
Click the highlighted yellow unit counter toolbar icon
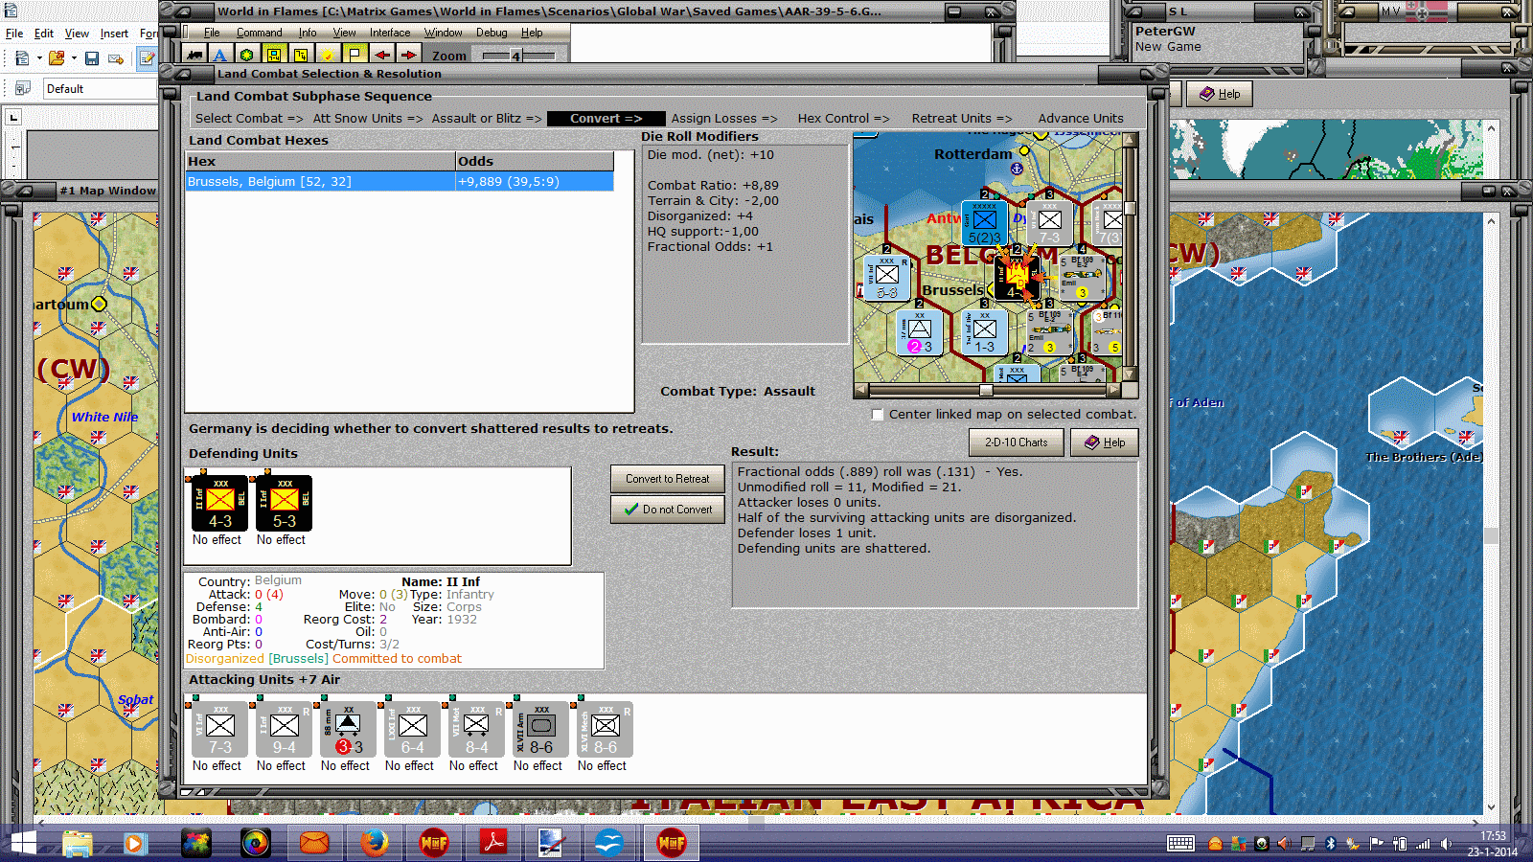click(x=274, y=56)
